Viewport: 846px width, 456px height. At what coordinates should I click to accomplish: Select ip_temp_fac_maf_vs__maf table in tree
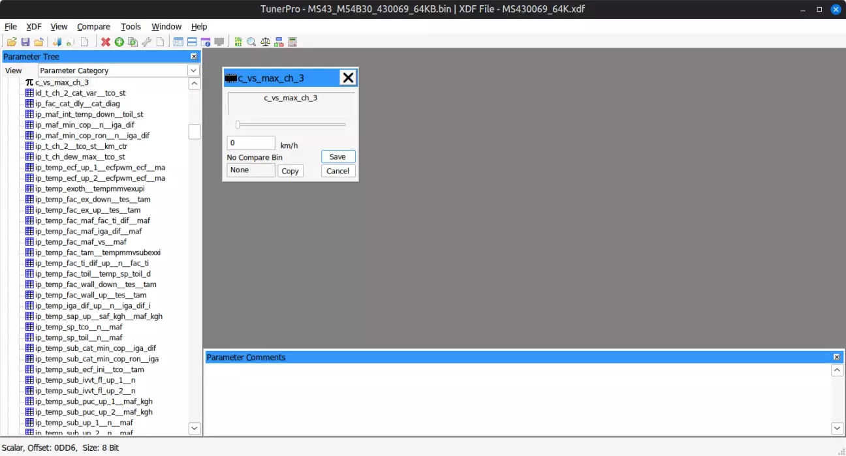coord(80,242)
